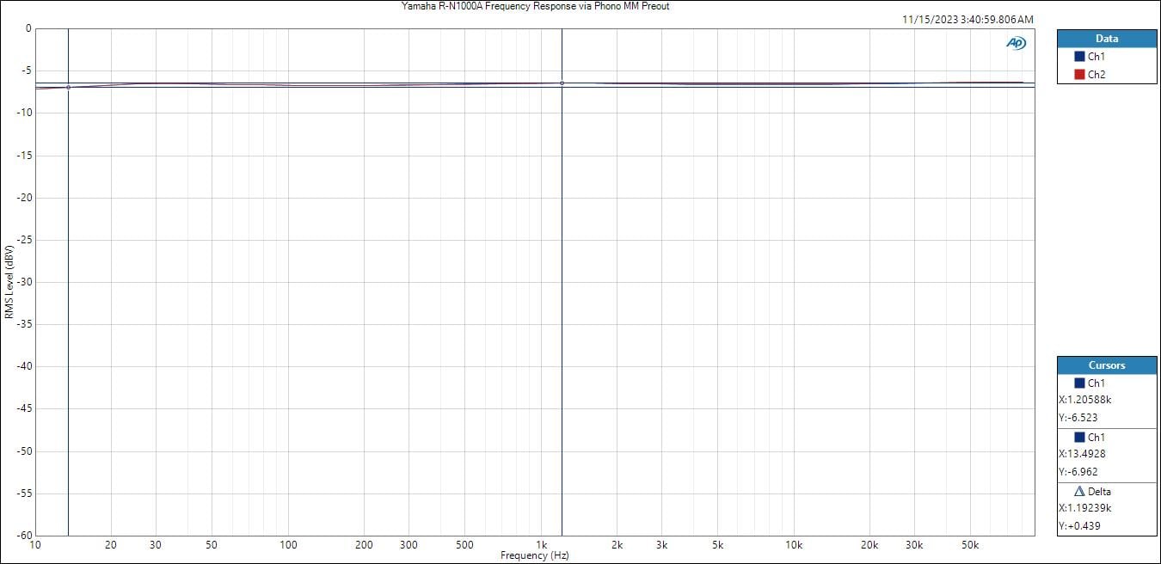
Task: Click the 50k tick label on frequency axis
Action: pyautogui.click(x=970, y=545)
